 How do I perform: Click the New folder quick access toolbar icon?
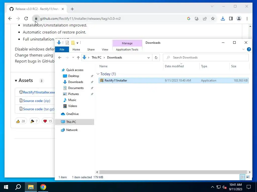coord(73,43)
